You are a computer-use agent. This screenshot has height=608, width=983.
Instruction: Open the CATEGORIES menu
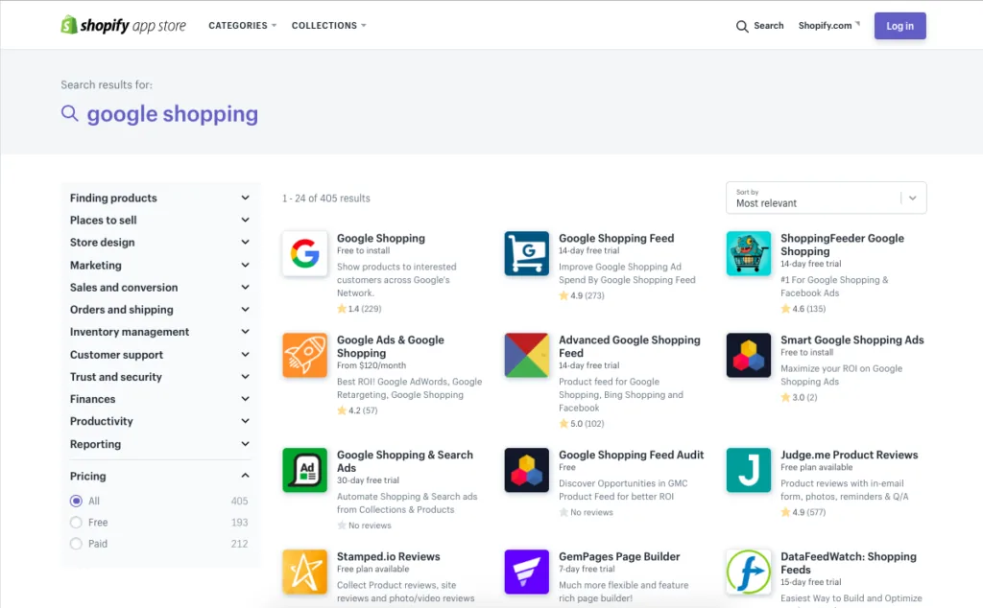tap(241, 25)
